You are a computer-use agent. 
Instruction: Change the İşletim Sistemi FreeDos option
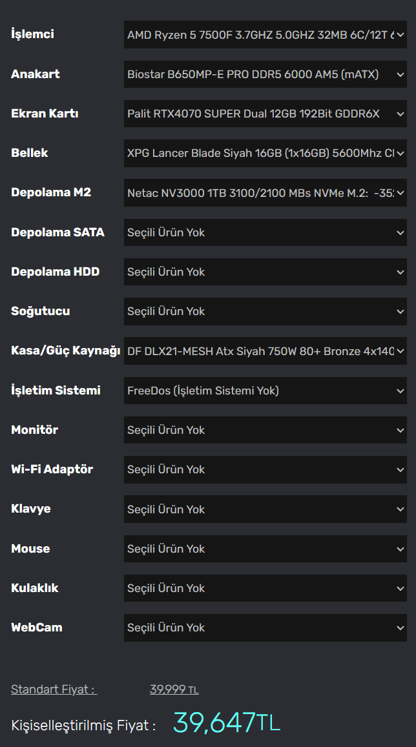(x=265, y=391)
